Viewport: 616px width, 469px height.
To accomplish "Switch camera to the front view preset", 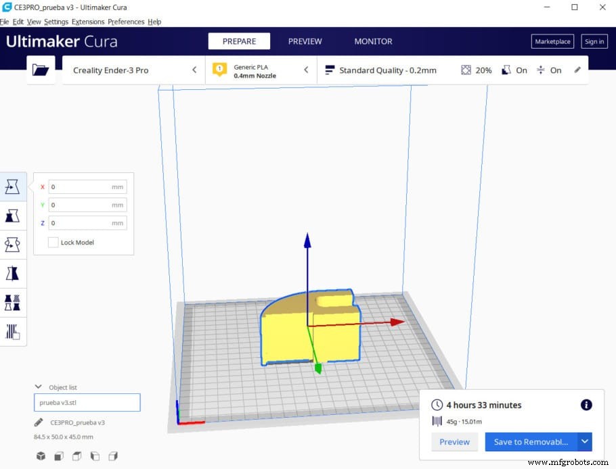I will pyautogui.click(x=59, y=456).
